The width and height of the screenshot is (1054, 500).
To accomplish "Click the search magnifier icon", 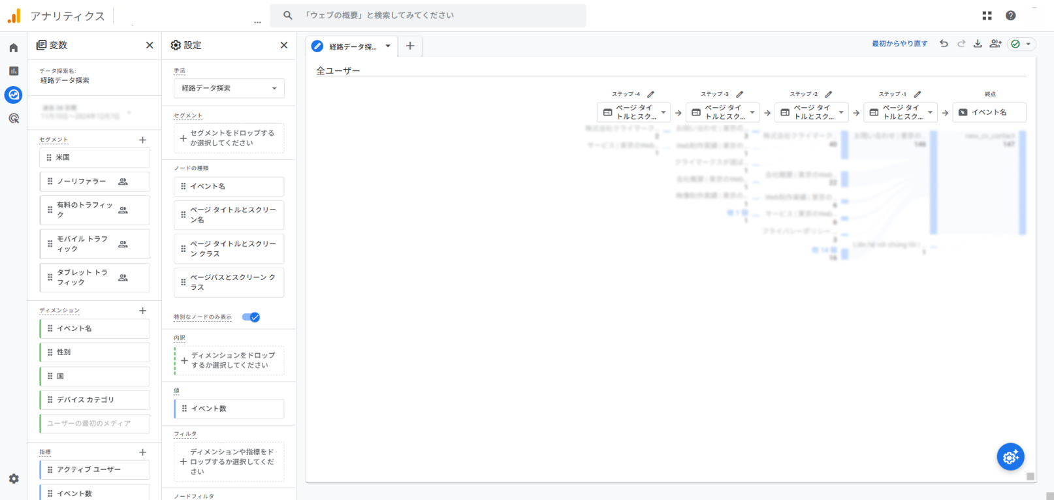I will pos(287,15).
